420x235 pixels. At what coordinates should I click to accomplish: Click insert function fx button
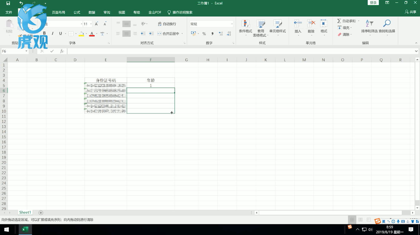[62, 51]
